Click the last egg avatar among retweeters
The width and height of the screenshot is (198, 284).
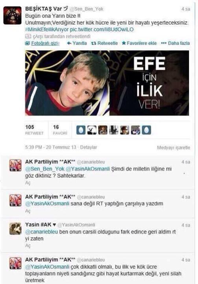[x=146, y=130]
